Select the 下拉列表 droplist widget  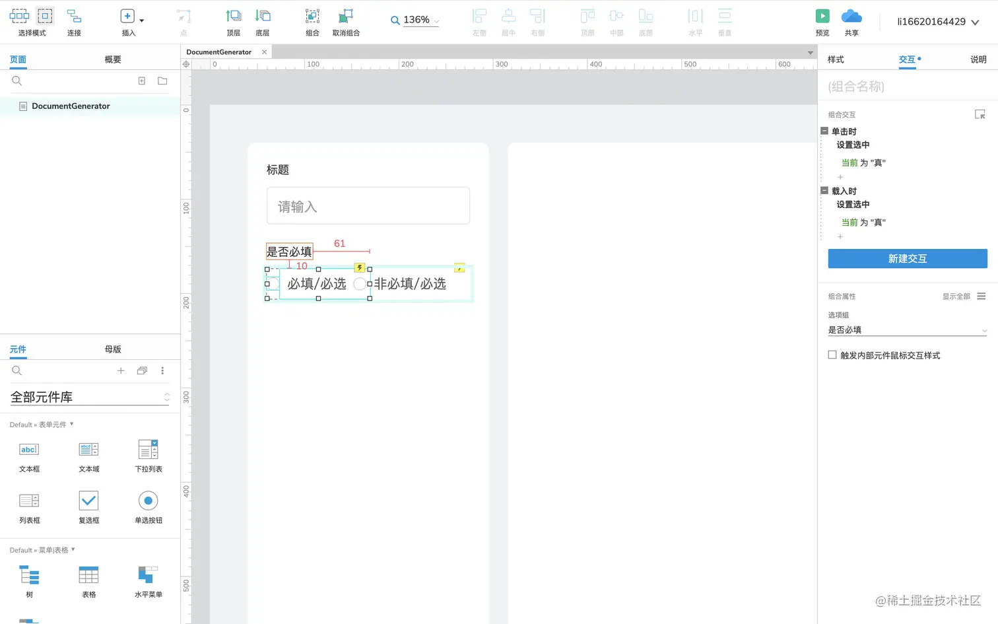click(149, 456)
